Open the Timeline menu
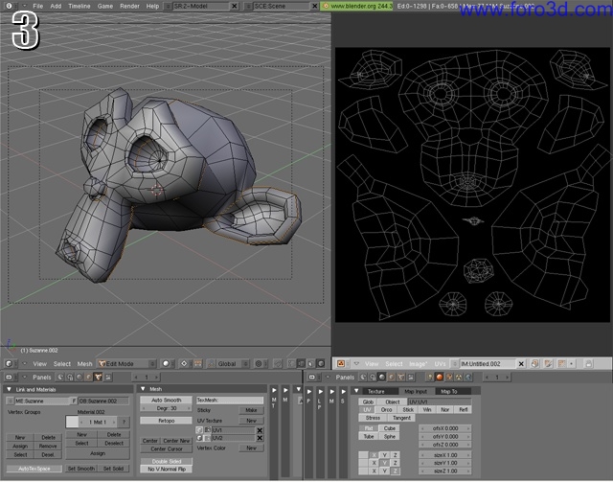613x482 pixels. click(x=79, y=6)
